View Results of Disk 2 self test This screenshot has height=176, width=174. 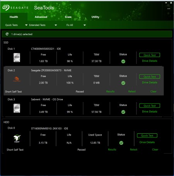click(x=110, y=91)
